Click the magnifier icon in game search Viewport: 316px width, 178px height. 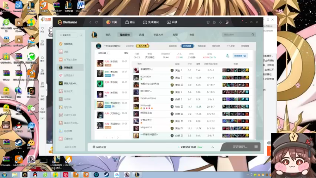tap(253, 34)
